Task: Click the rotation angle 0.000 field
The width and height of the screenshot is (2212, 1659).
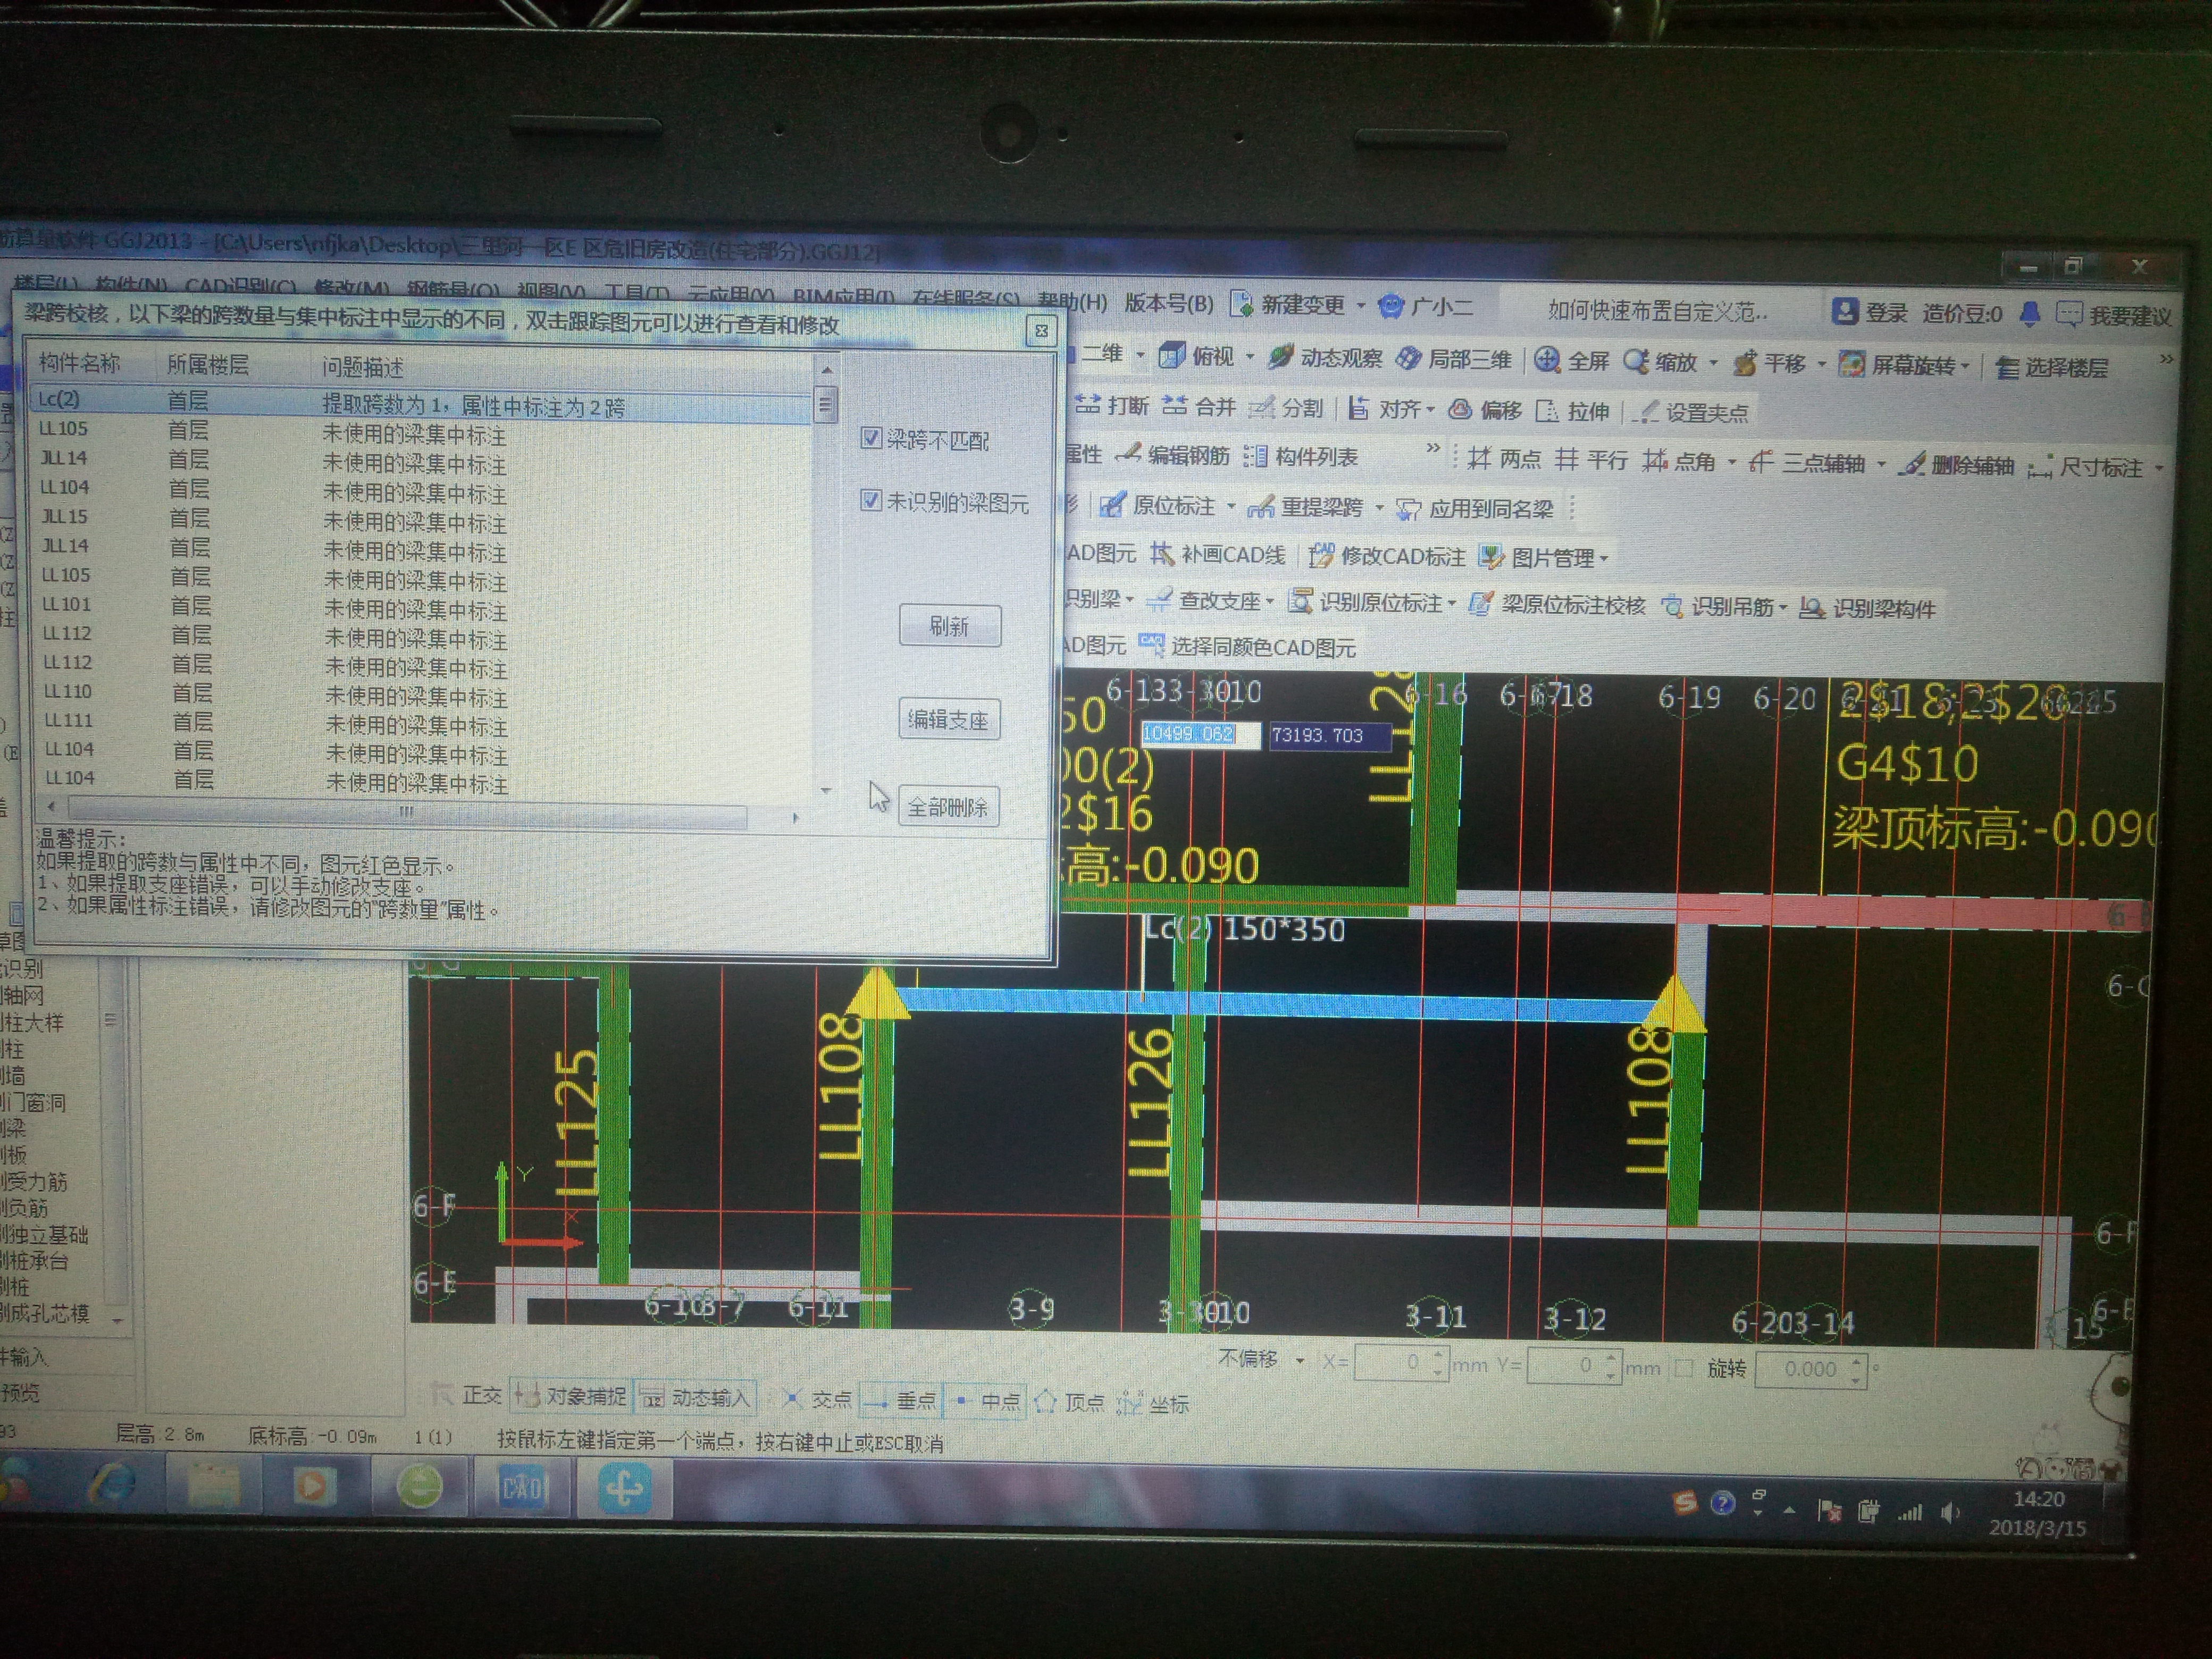Action: click(x=1810, y=1369)
